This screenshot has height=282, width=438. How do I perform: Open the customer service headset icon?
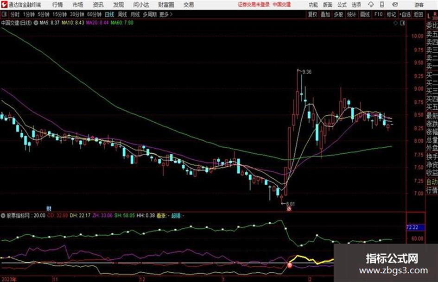click(x=371, y=5)
